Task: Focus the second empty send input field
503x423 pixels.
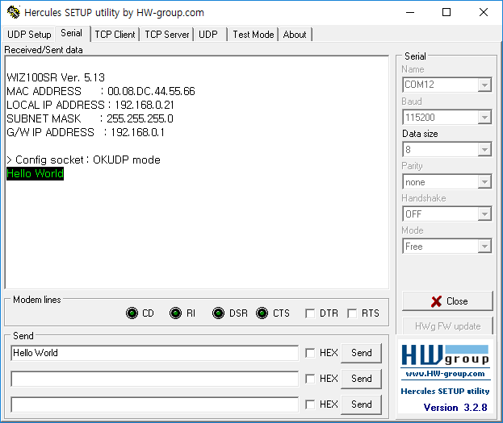Action: tap(155, 379)
